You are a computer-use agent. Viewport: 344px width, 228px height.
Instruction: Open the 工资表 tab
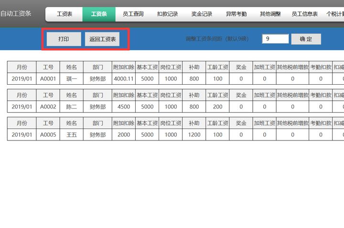coord(64,14)
